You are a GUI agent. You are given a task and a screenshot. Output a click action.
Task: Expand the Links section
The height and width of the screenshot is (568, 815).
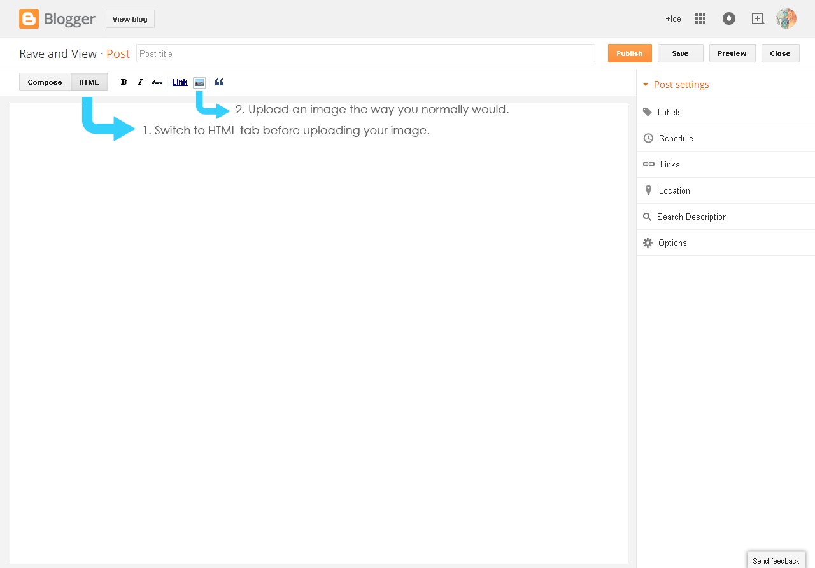pos(670,164)
